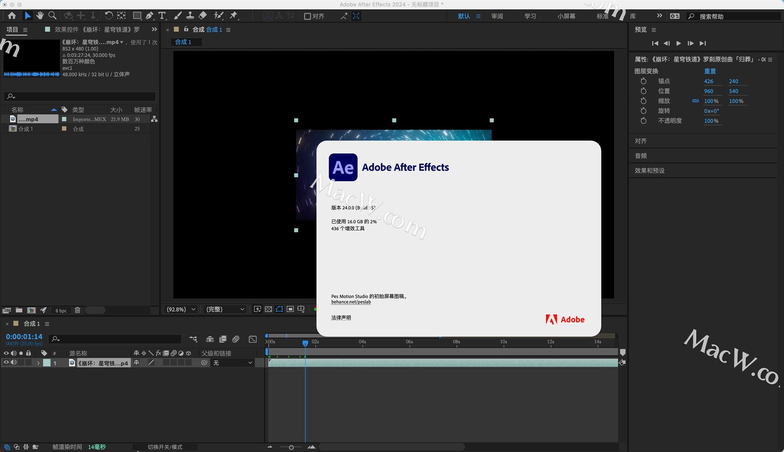Select the Hand tool
The image size is (784, 452).
coord(40,16)
